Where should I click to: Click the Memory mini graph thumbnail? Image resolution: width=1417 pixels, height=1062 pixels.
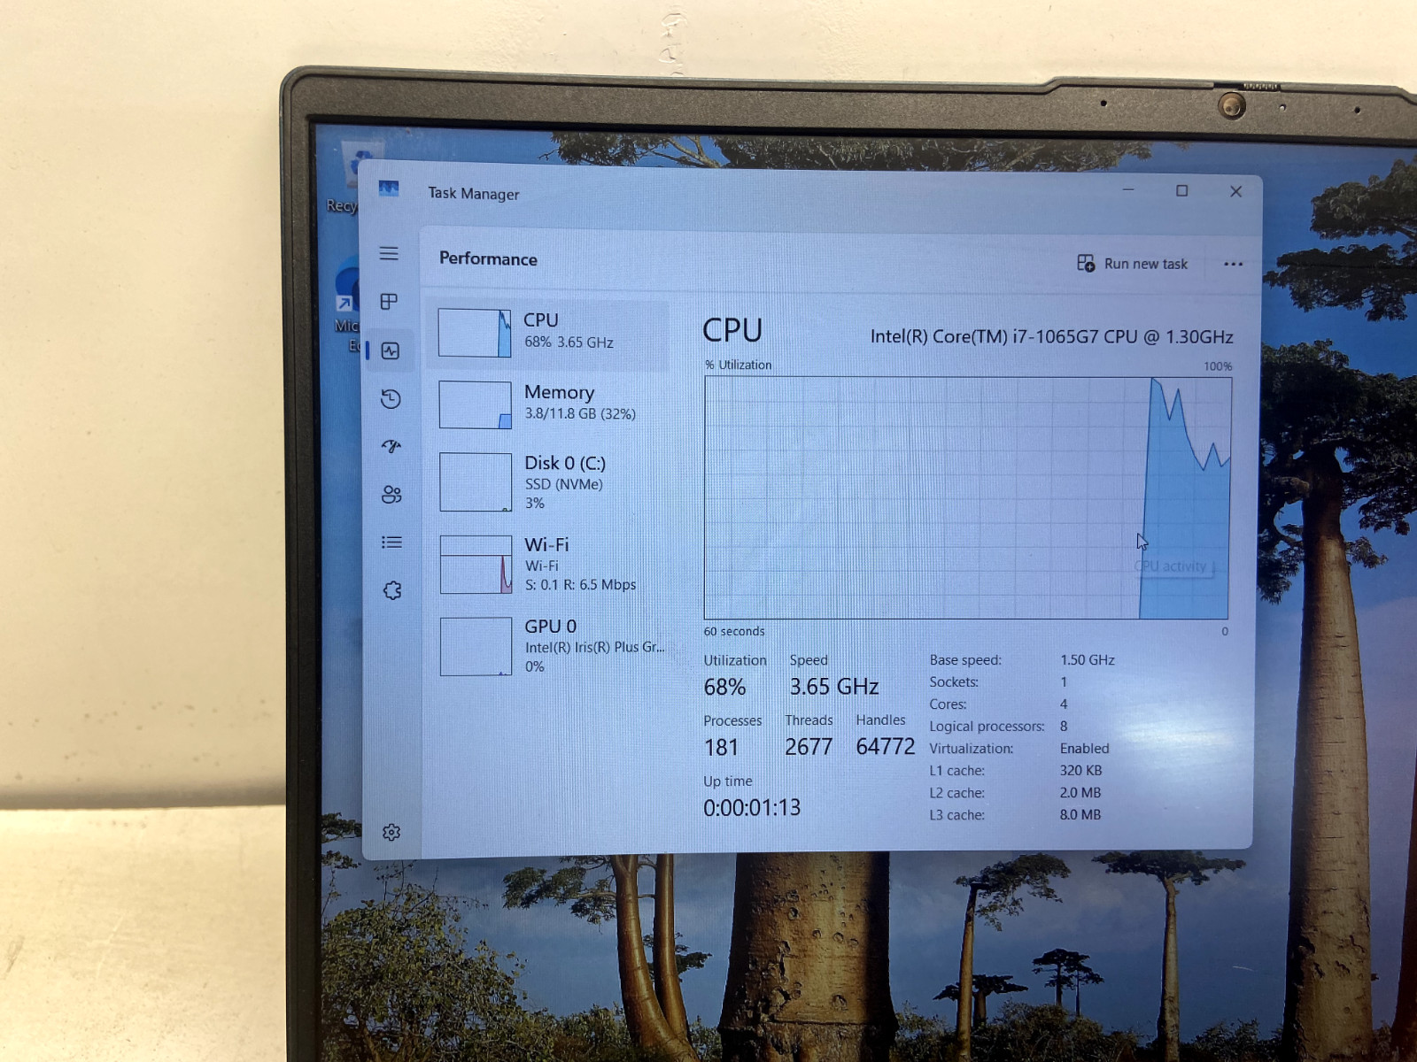(476, 405)
